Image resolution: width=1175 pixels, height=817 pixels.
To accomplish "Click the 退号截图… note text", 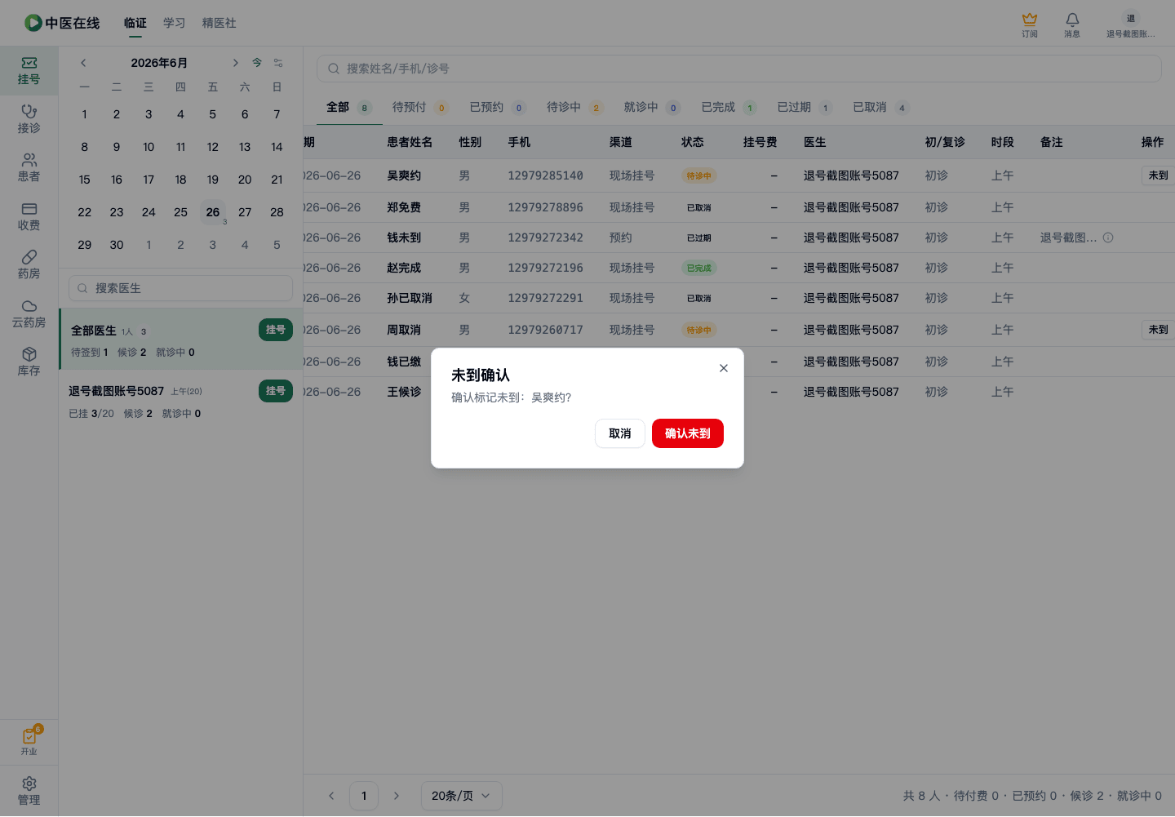I will (1069, 238).
